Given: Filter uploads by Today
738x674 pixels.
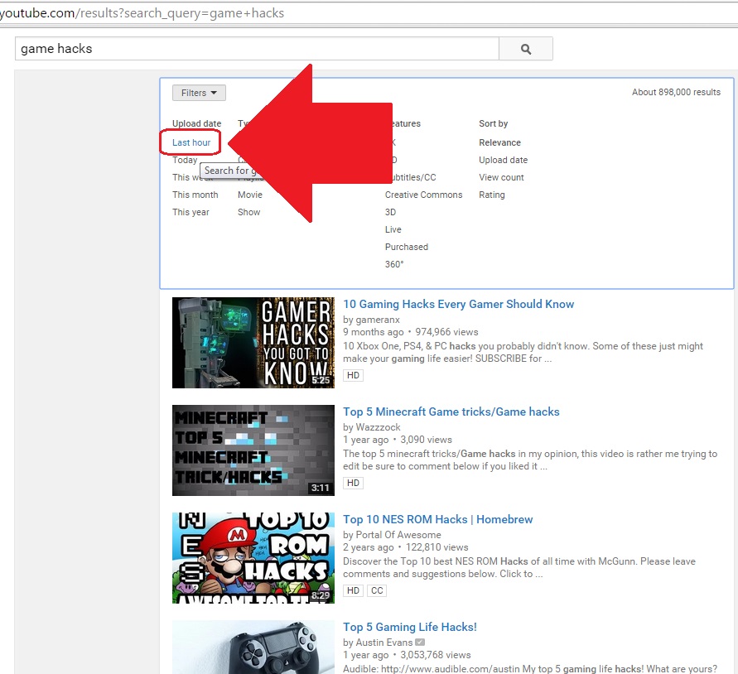Looking at the screenshot, I should [x=185, y=160].
